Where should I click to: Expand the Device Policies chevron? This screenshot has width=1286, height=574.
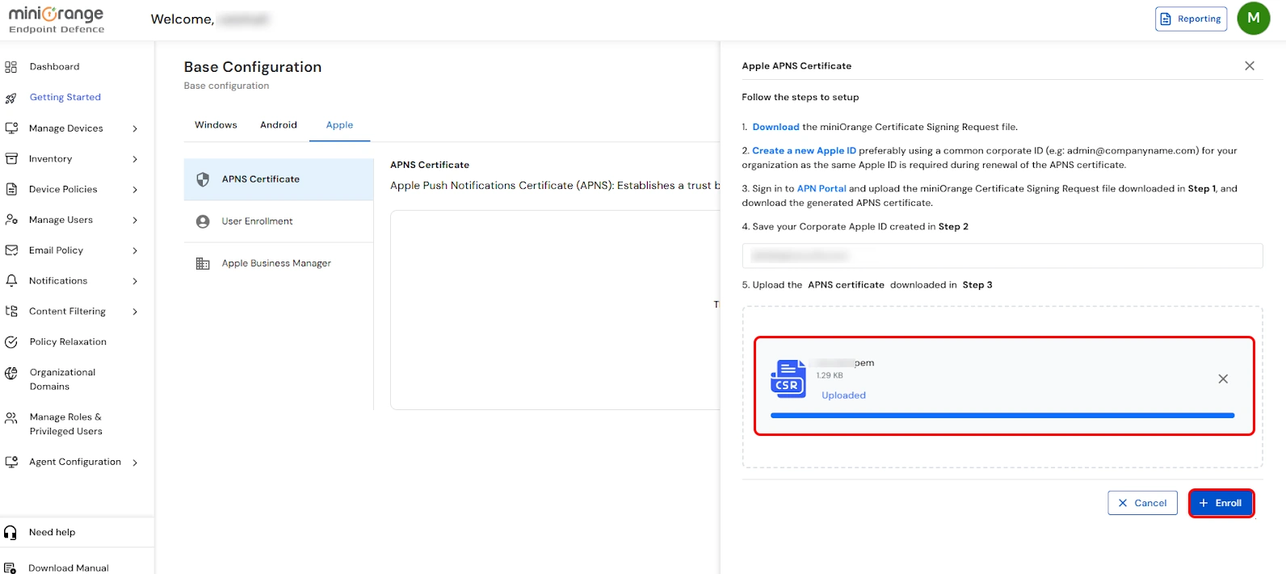[x=135, y=190]
